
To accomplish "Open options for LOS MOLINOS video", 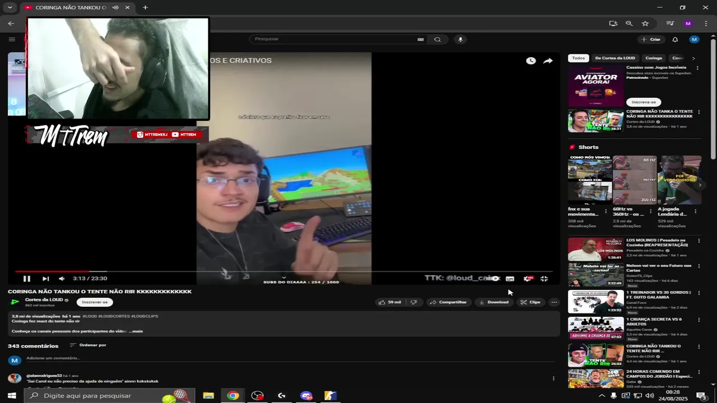I will click(x=699, y=241).
